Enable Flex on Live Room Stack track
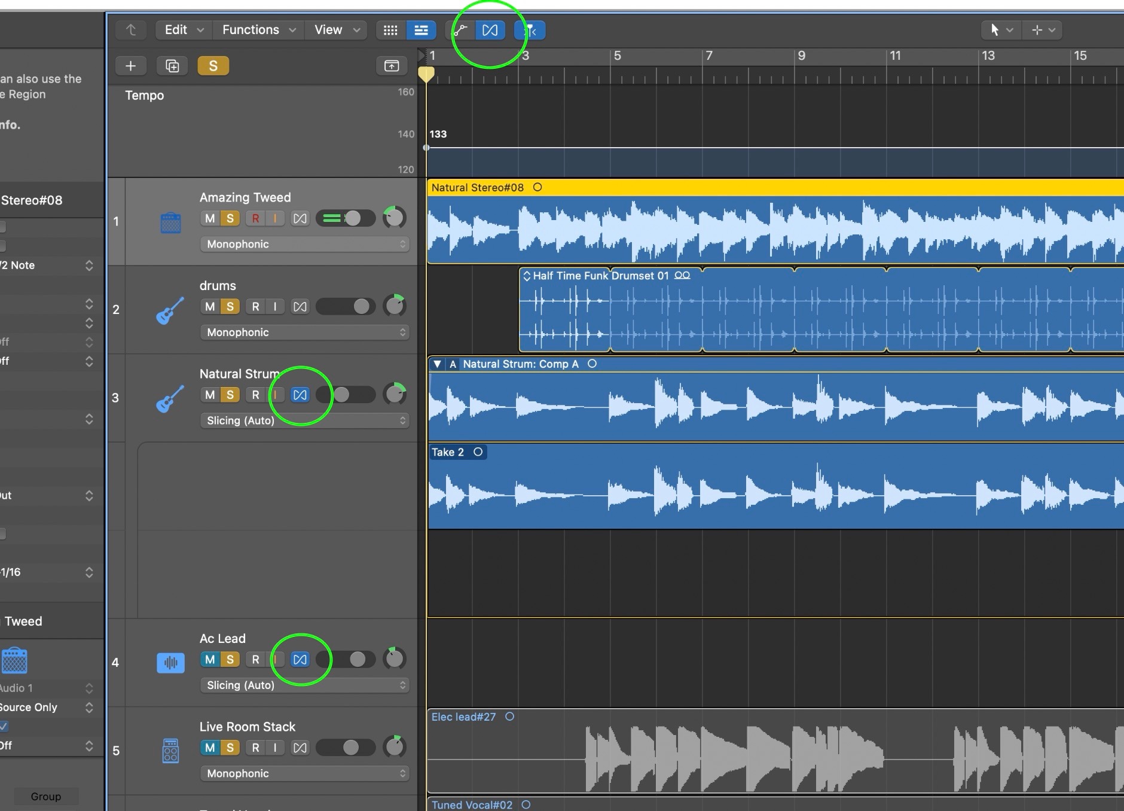1124x811 pixels. (x=300, y=748)
